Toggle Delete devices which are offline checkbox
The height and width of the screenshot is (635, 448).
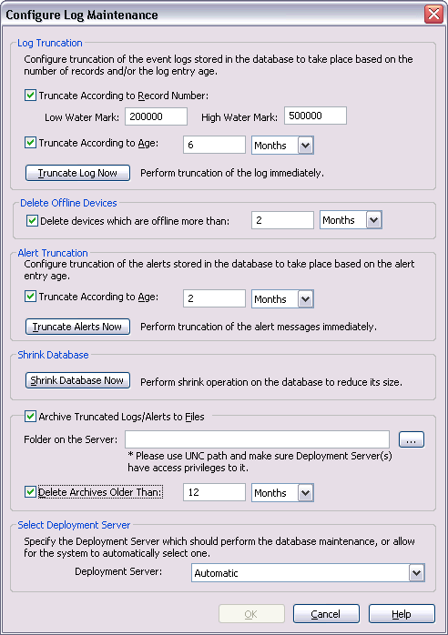pyautogui.click(x=32, y=221)
